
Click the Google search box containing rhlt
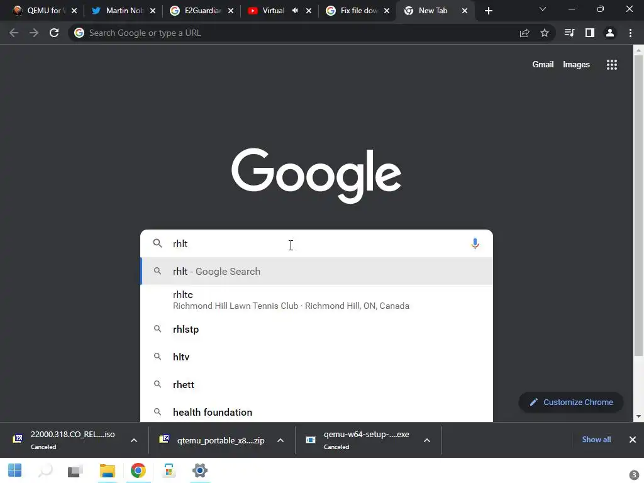click(316, 243)
